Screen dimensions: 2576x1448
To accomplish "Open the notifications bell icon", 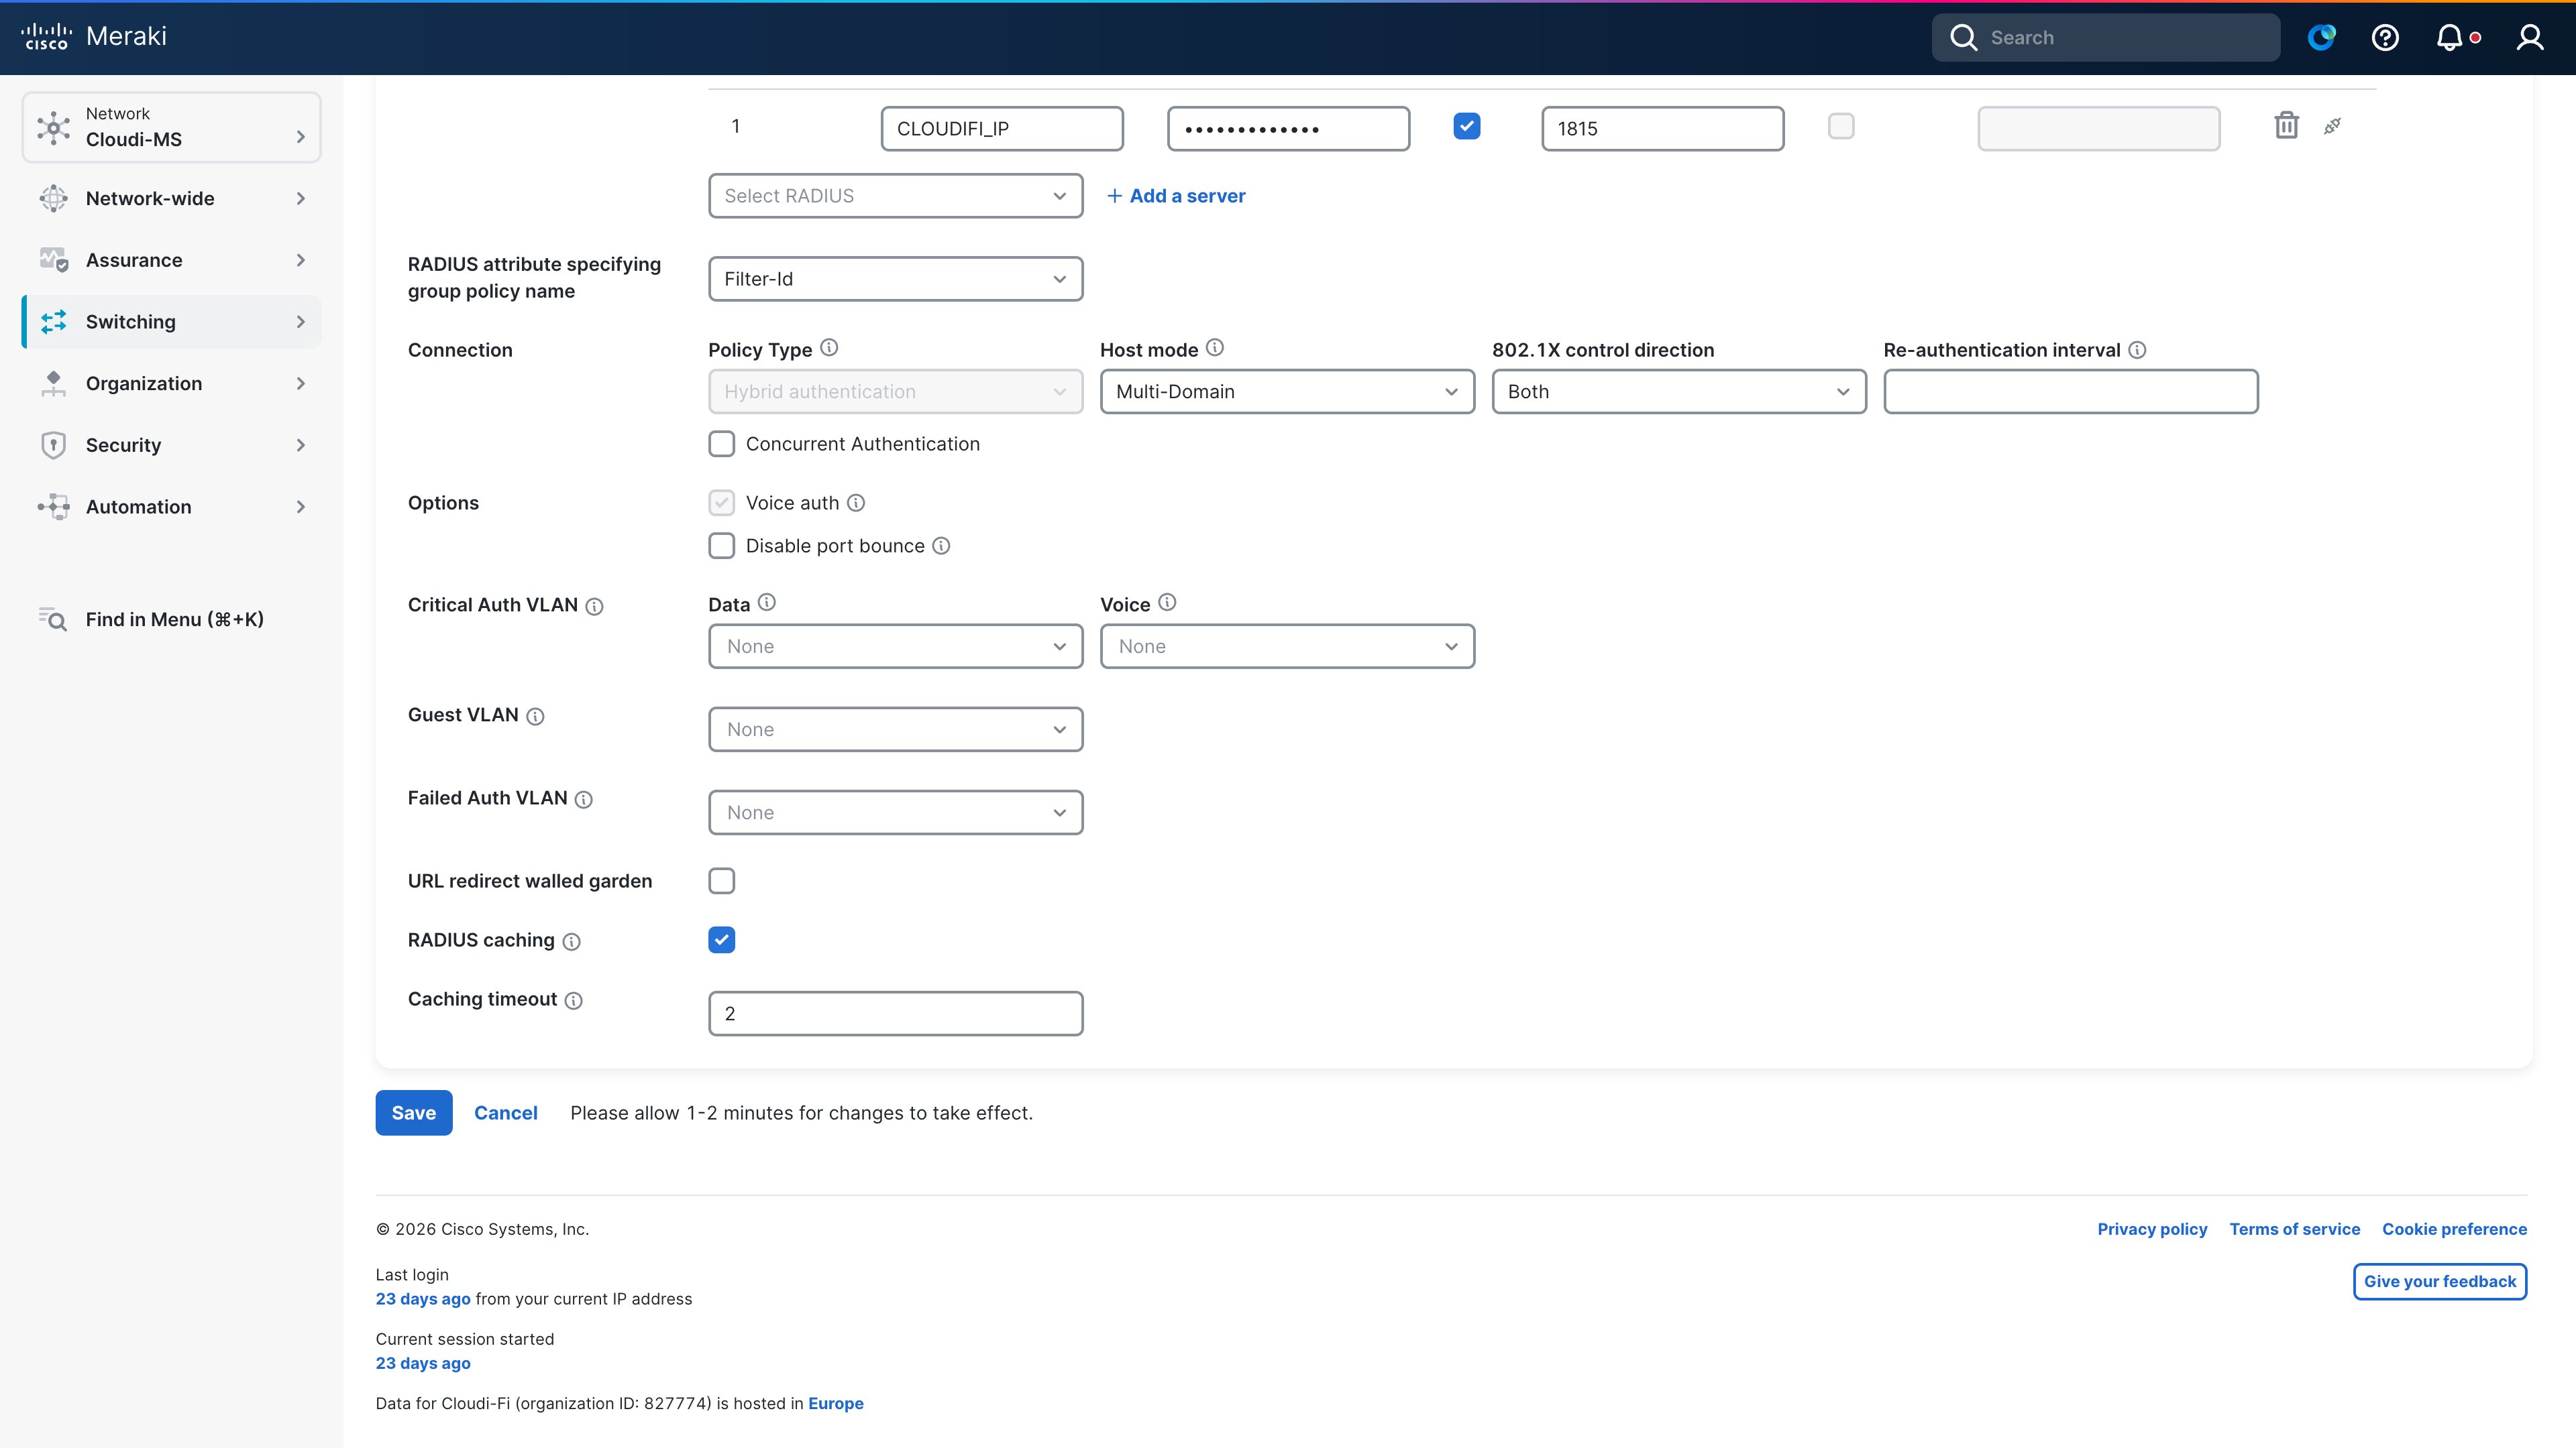I will 2449,37.
